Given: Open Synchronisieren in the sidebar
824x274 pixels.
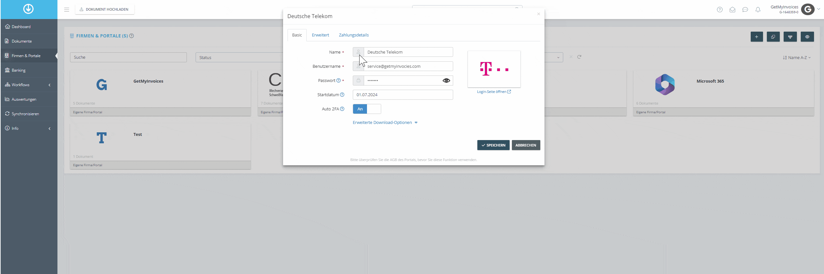Looking at the screenshot, I should pyautogui.click(x=29, y=114).
